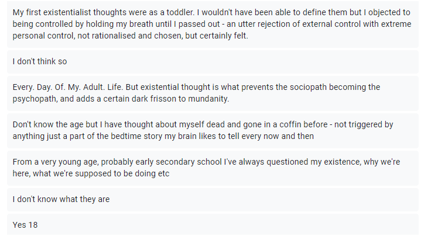Click the "Yes 18" response
Image resolution: width=421 pixels, height=240 pixels.
point(25,224)
